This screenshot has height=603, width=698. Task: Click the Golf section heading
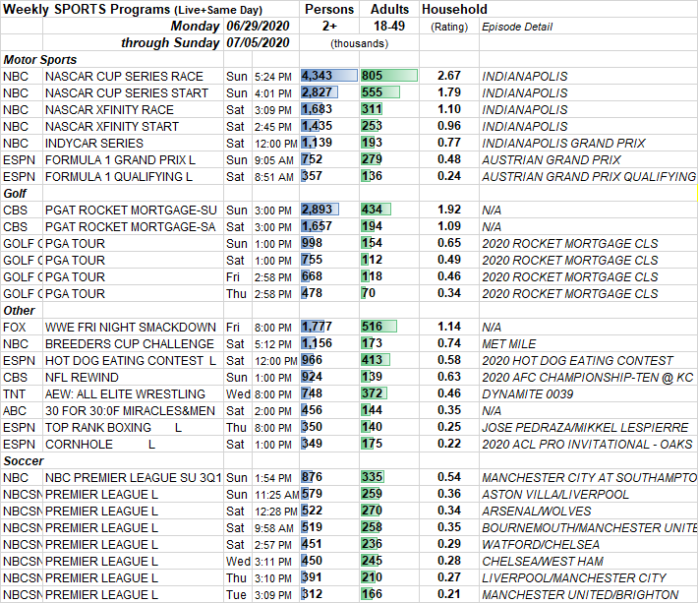tap(15, 194)
